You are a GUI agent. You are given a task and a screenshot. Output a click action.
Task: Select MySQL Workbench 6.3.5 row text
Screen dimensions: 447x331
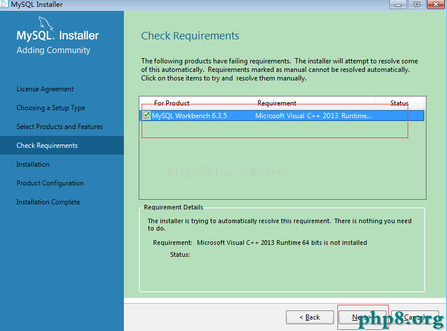[x=190, y=116]
